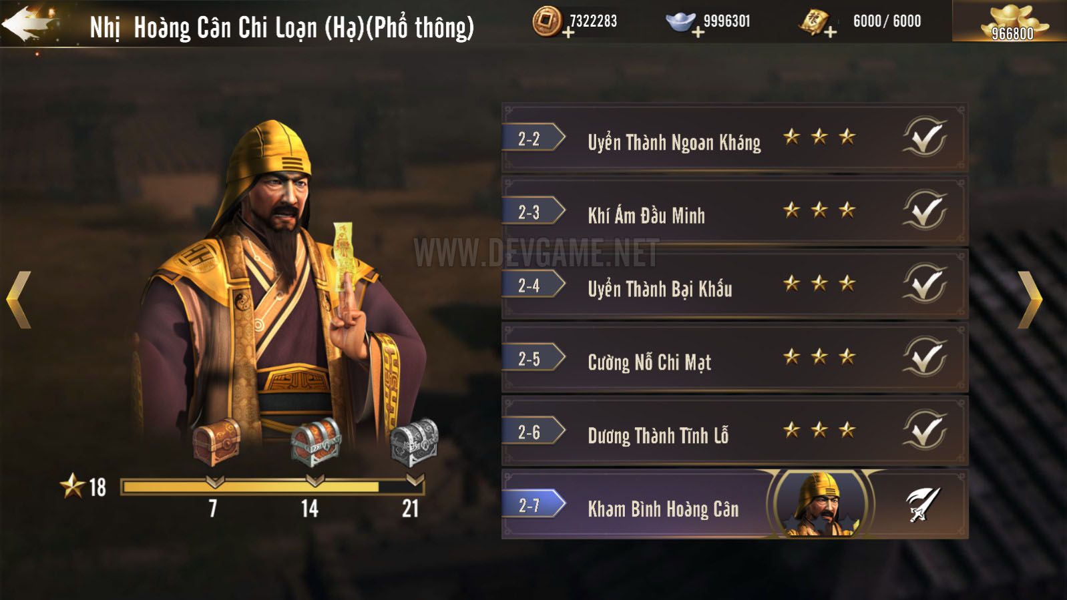Open the gray chest at 21 stars
The width and height of the screenshot is (1067, 600).
pyautogui.click(x=414, y=442)
